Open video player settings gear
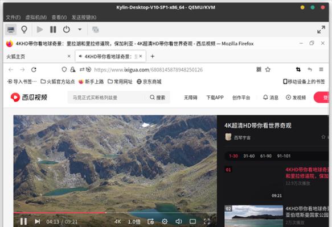 tap(165, 221)
